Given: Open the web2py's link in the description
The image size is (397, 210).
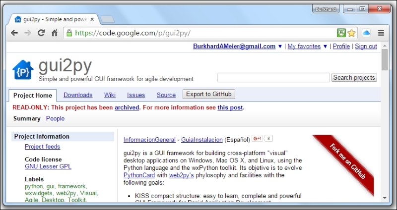Looking at the screenshot, I should [x=182, y=175].
